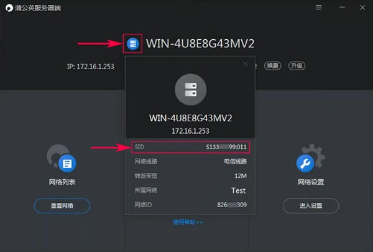Click the 转发带宽 12M row
This screenshot has width=373, height=252.
click(190, 176)
